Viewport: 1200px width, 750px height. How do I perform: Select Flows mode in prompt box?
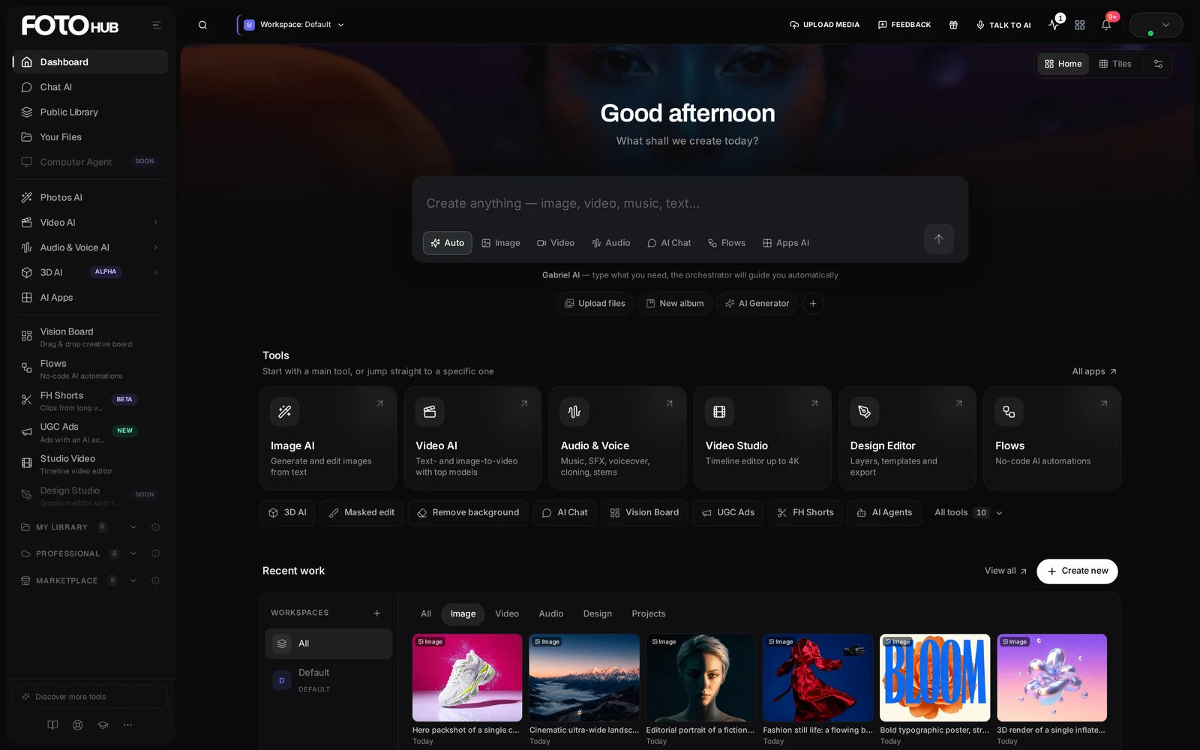tap(727, 243)
